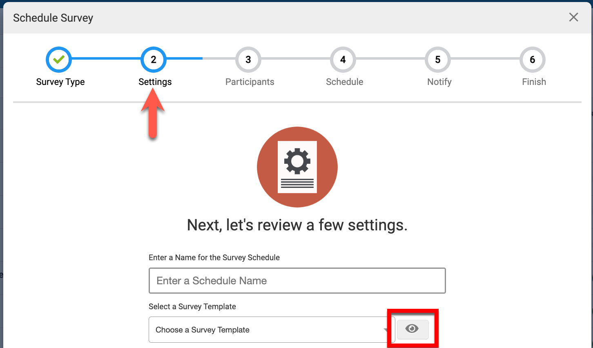The image size is (593, 348).
Task: Go to the Finish step label
Action: point(534,82)
